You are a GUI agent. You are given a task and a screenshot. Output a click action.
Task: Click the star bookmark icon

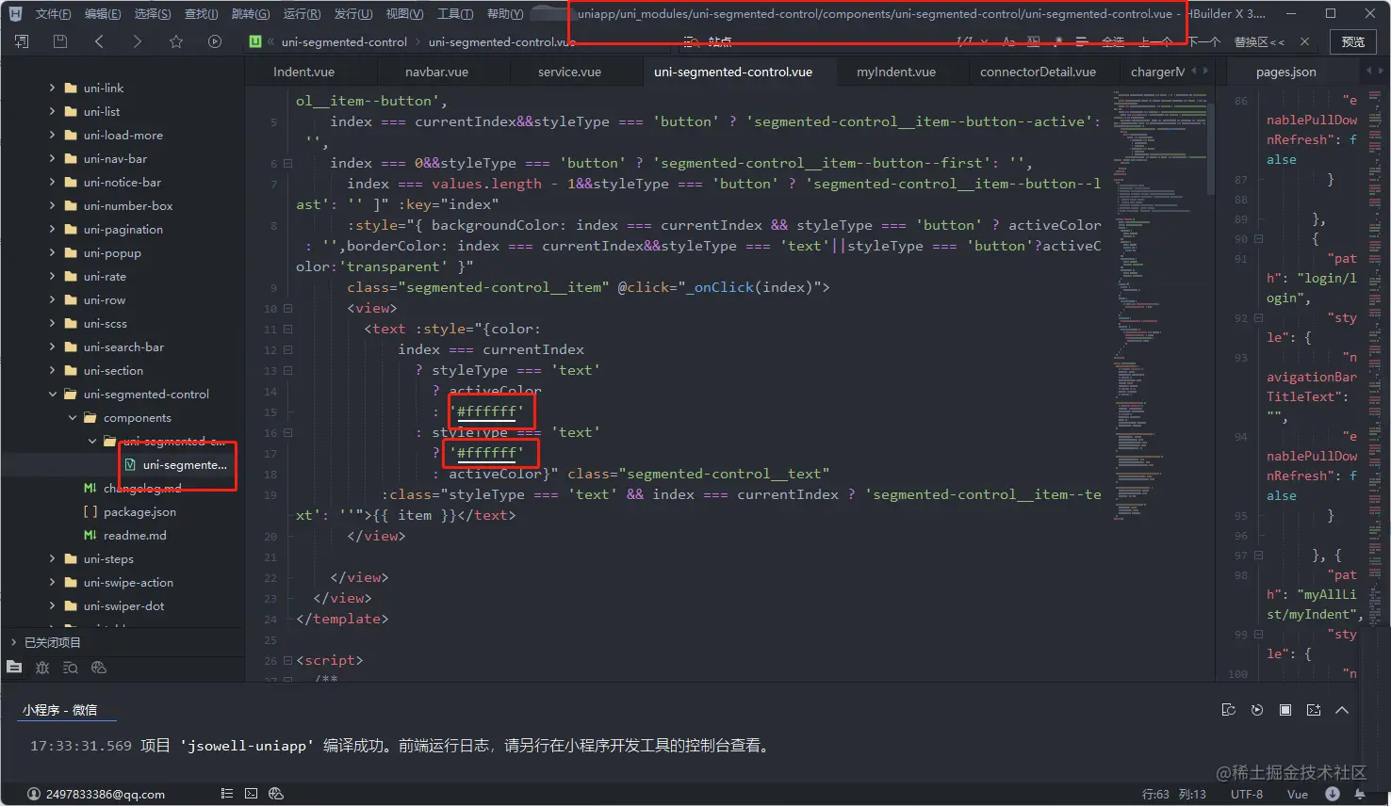pos(176,41)
